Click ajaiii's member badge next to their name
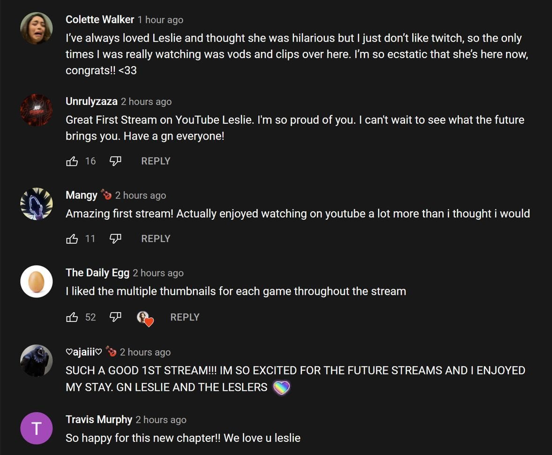Screen dimensions: 552x455 [x=112, y=351]
